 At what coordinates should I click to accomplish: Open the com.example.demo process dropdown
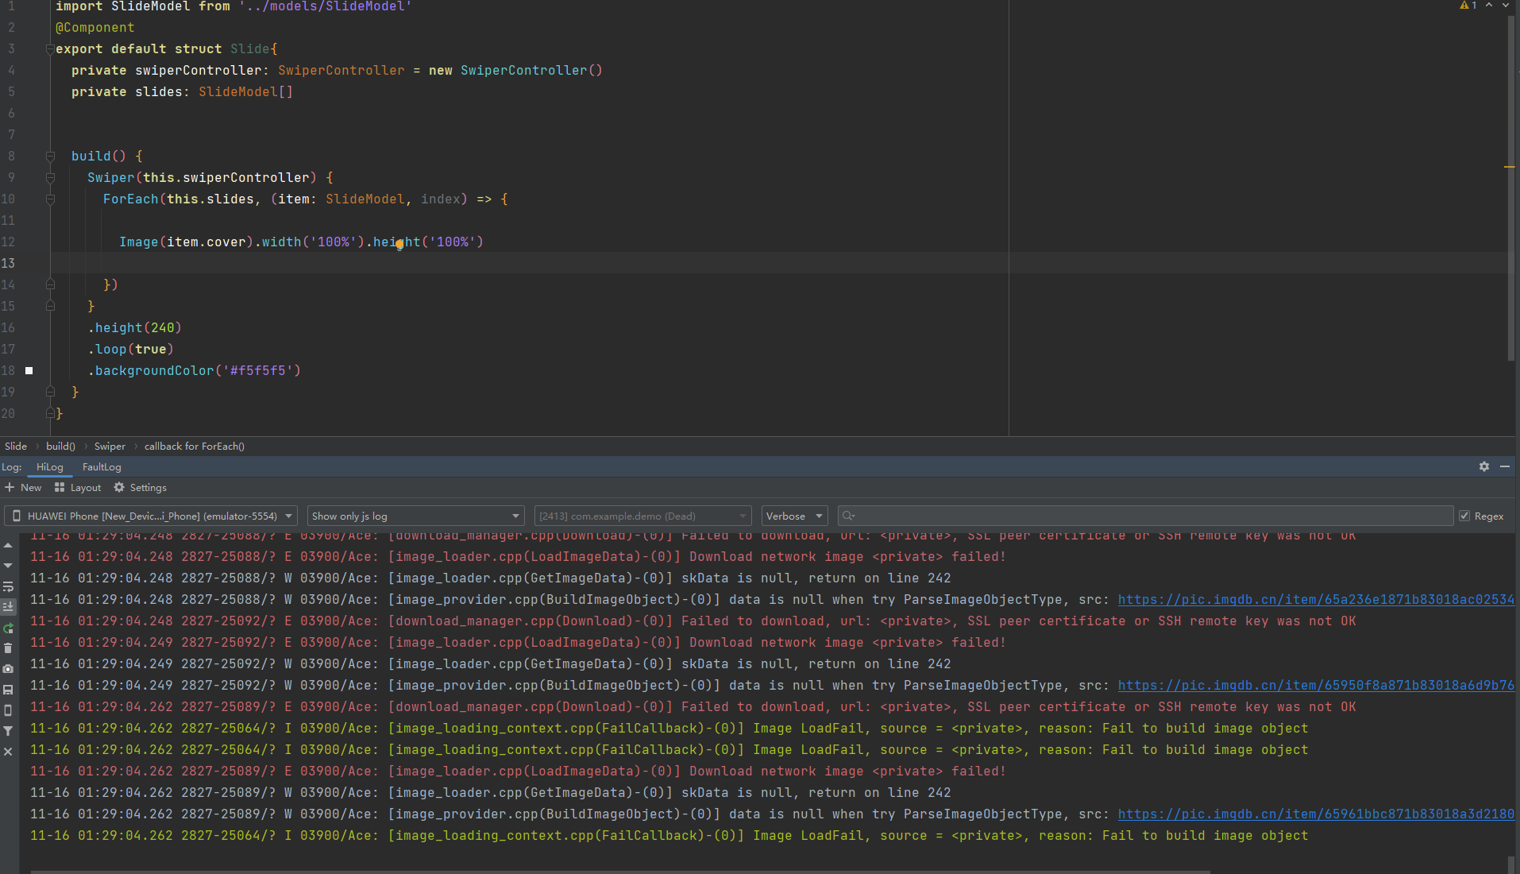click(x=642, y=516)
